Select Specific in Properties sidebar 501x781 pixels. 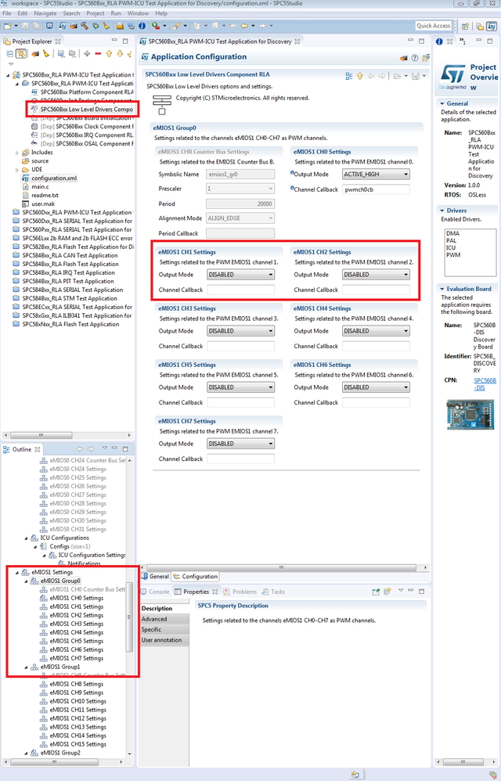click(x=164, y=630)
